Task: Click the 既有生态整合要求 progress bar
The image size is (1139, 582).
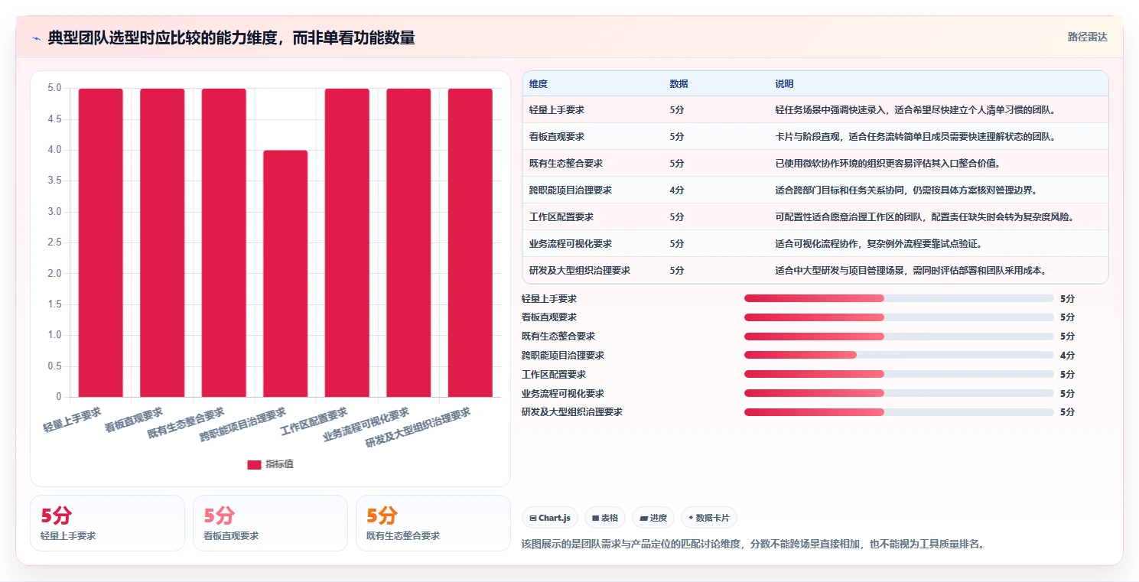Action: pyautogui.click(x=899, y=337)
